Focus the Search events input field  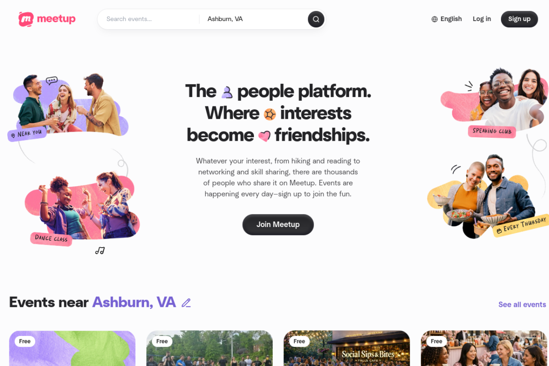click(148, 19)
